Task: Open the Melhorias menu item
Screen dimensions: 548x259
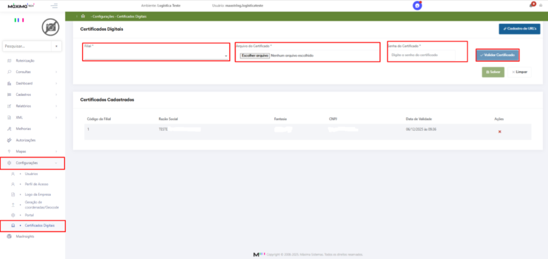Action: (x=23, y=129)
